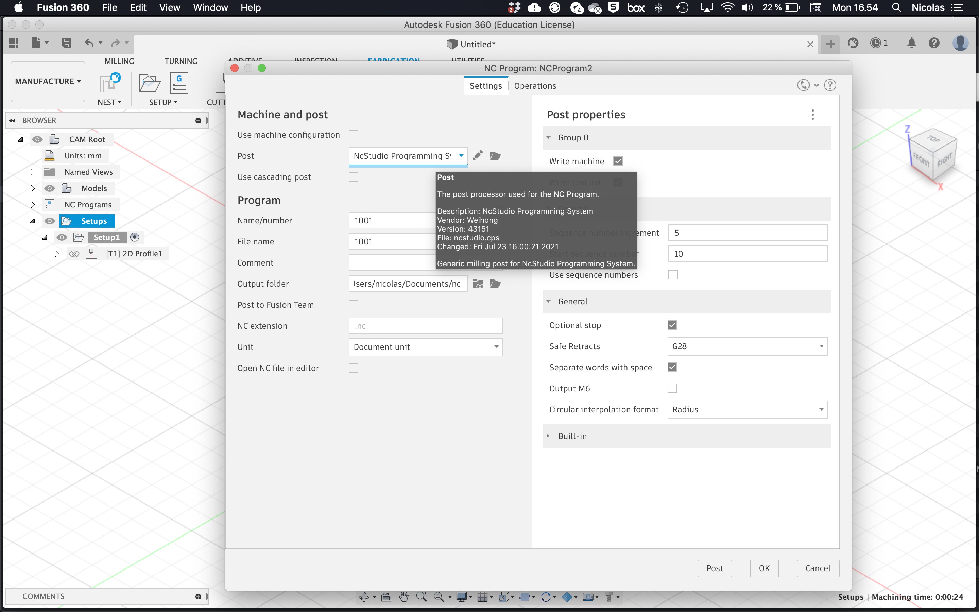Switch to the Operations tab
This screenshot has height=612, width=979.
click(x=535, y=86)
